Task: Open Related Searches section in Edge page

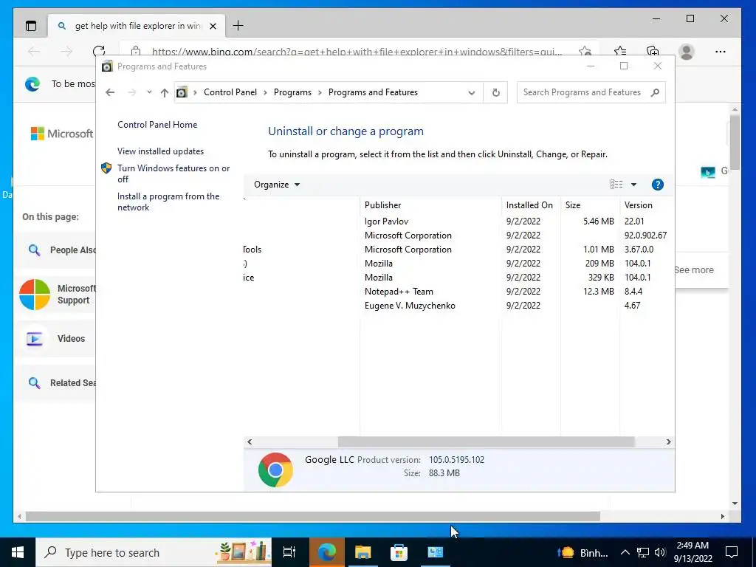Action: coord(56,383)
